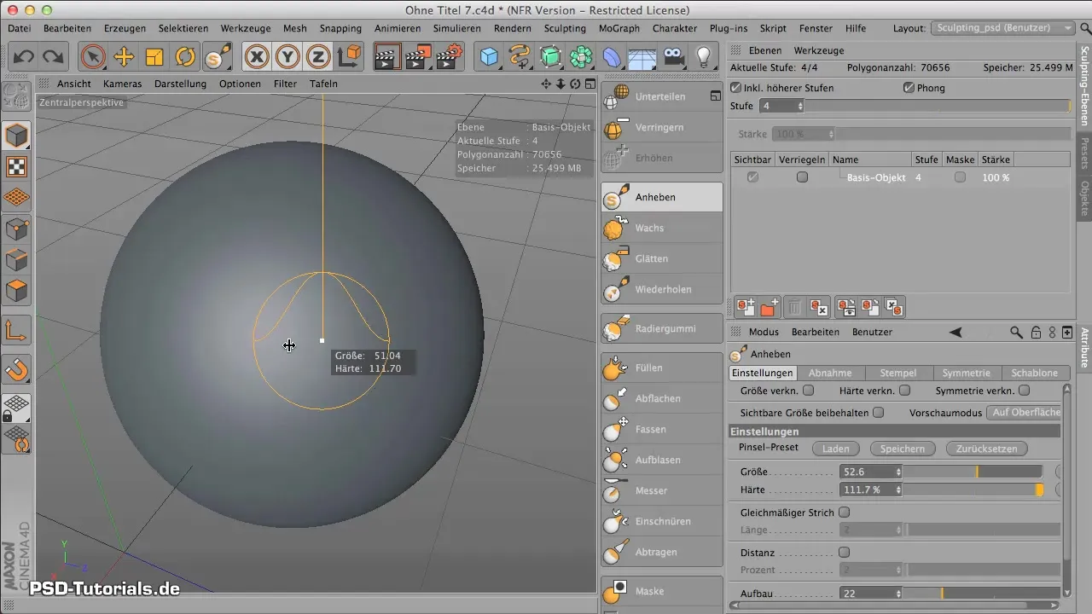Select the Wiederholen brush
This screenshot has width=1092, height=614.
coord(661,289)
